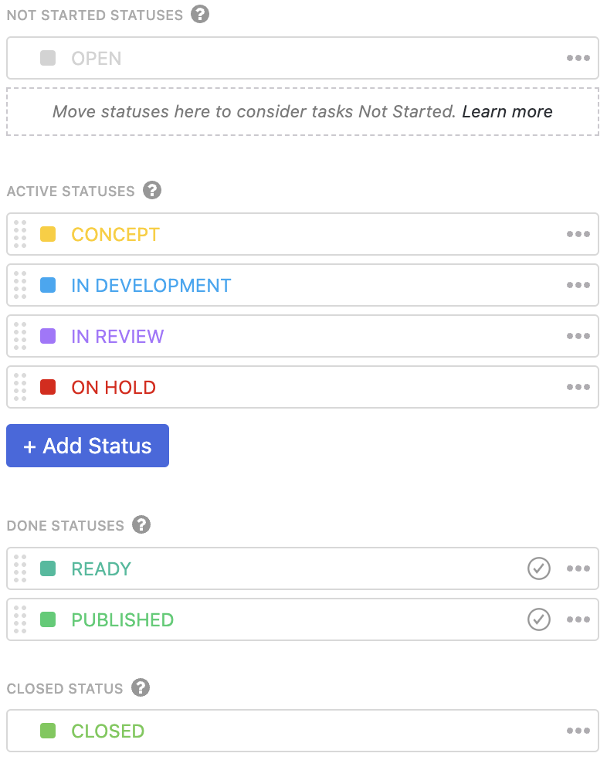Toggle the checkmark circle on READY

point(538,568)
